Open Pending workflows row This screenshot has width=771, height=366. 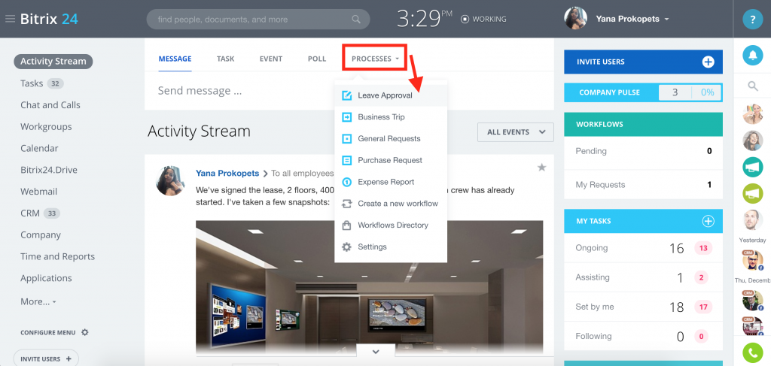[643, 151]
